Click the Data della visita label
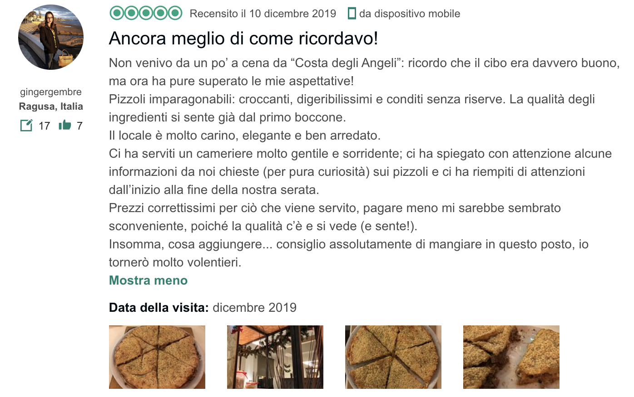634x397 pixels. [x=159, y=308]
